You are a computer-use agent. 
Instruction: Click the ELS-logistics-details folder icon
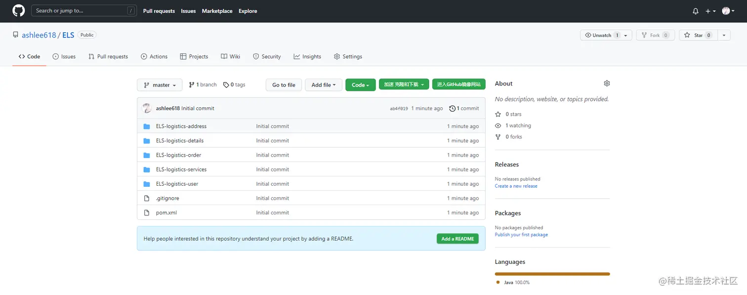click(x=146, y=141)
